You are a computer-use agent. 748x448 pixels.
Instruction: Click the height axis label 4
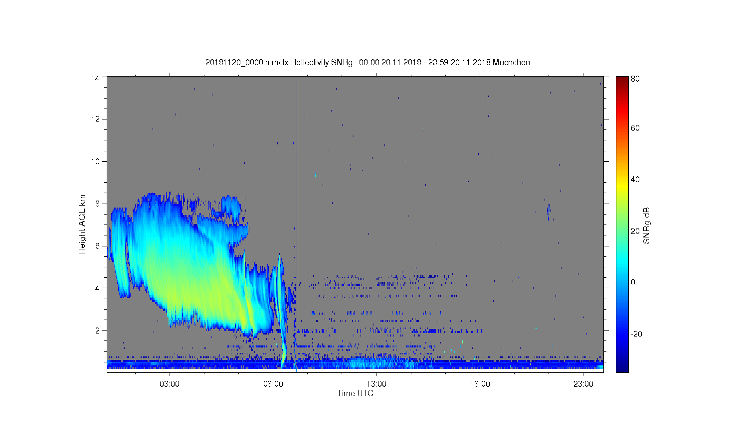pos(97,288)
